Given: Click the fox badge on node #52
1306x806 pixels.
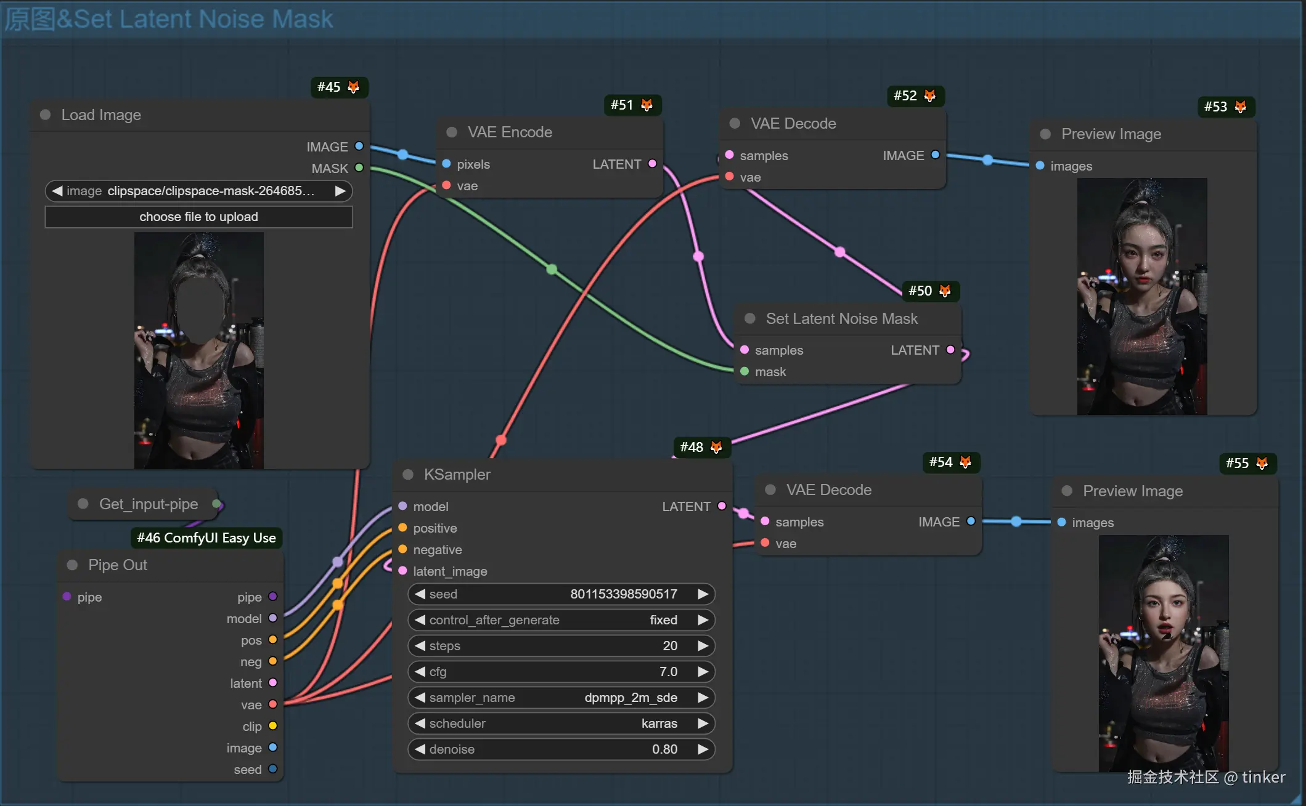Looking at the screenshot, I should click(930, 96).
